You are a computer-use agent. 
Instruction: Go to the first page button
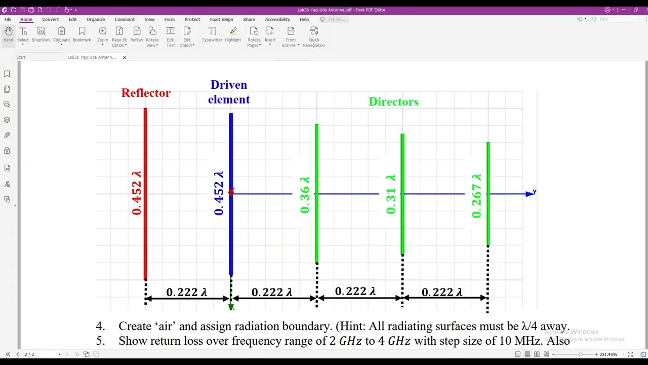[x=8, y=354]
